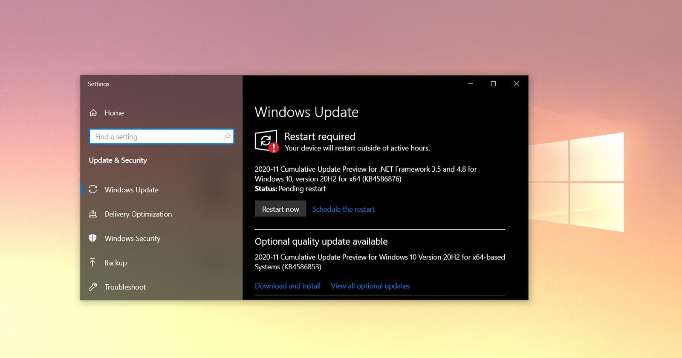Screen dimensions: 682x358
Task: Click the Status: Pending restart text
Action: pyautogui.click(x=290, y=188)
